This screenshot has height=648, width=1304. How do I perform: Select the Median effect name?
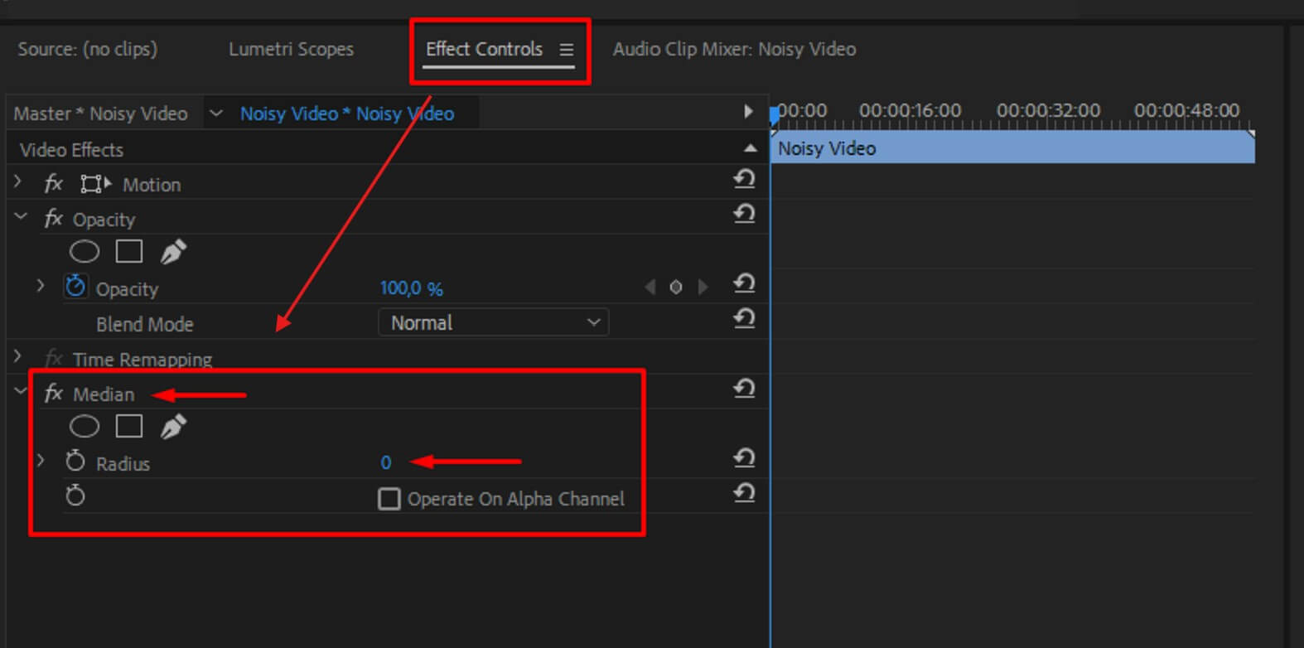(104, 394)
